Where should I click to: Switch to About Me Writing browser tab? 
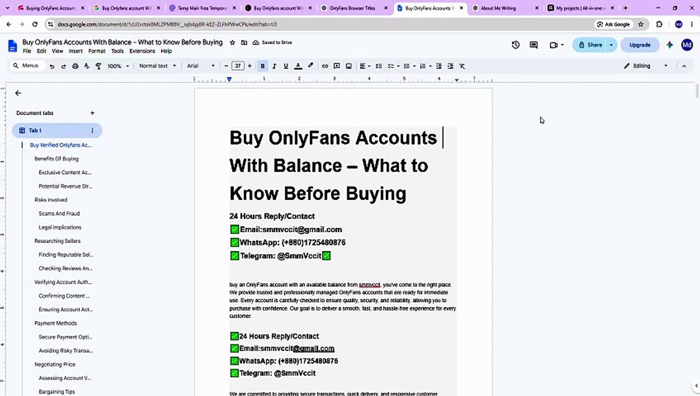[x=505, y=8]
